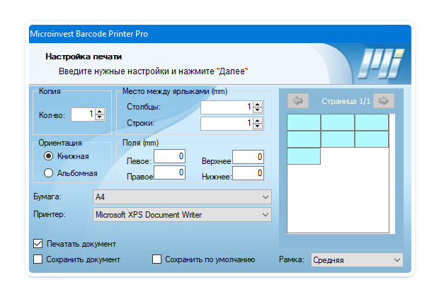Enable Сохранить документ checkbox
This screenshot has width=439, height=299.
click(x=38, y=259)
